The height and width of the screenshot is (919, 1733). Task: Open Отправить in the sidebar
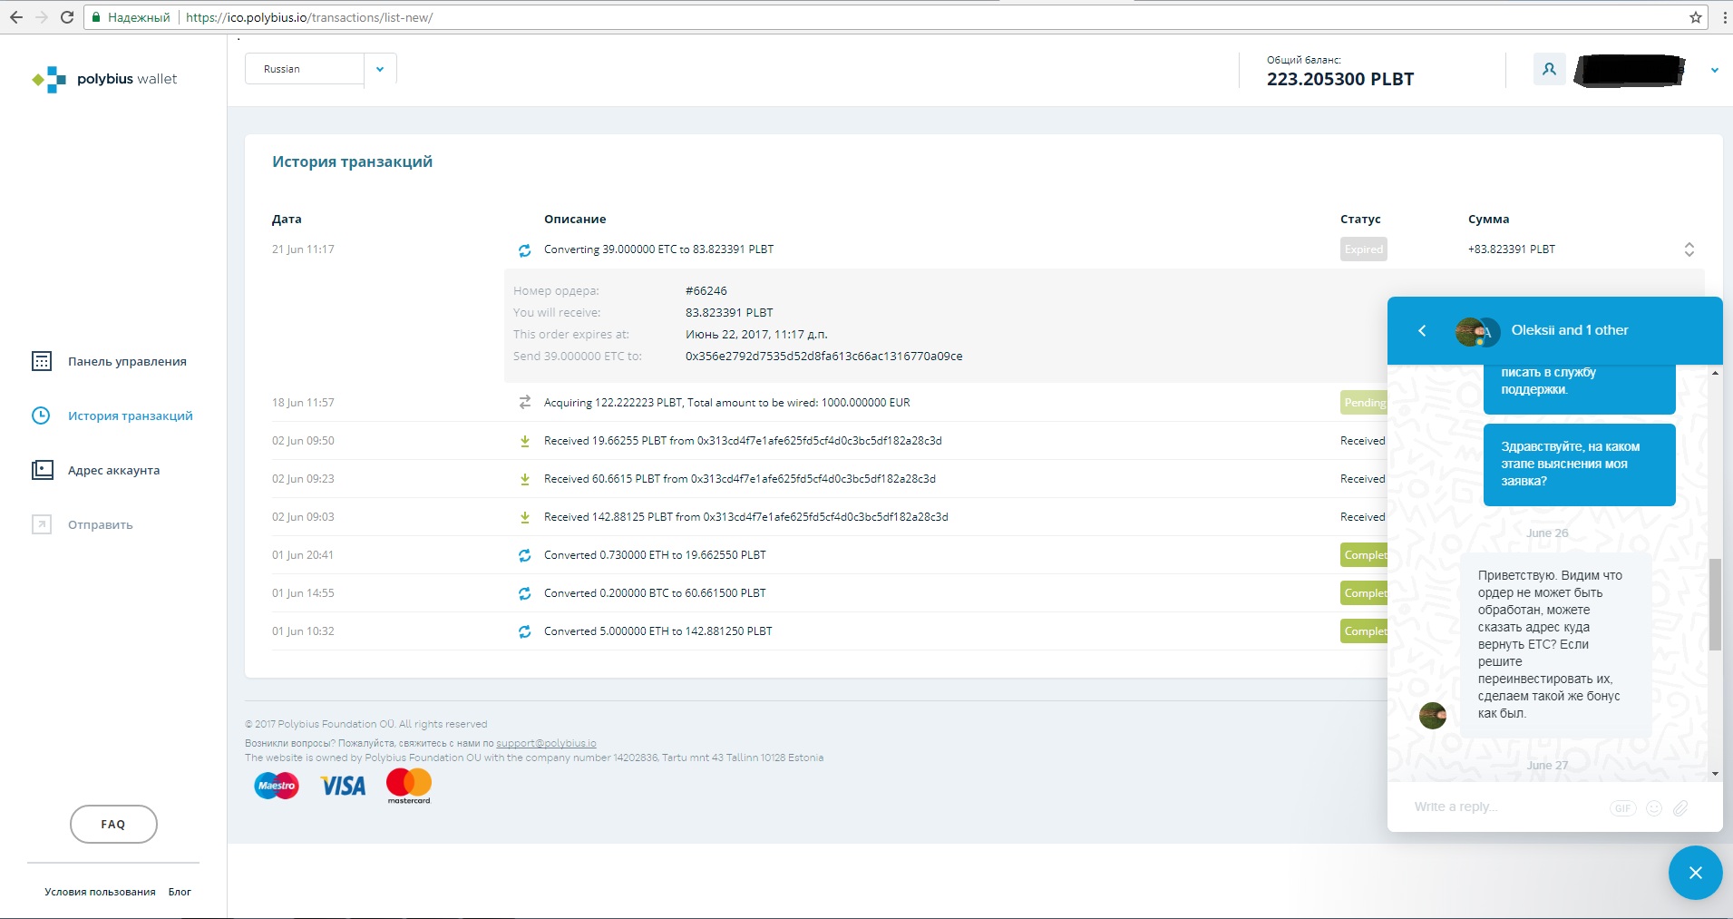point(100,525)
